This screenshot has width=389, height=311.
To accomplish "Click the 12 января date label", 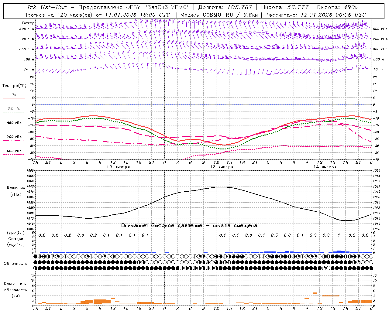I will pos(118,167).
